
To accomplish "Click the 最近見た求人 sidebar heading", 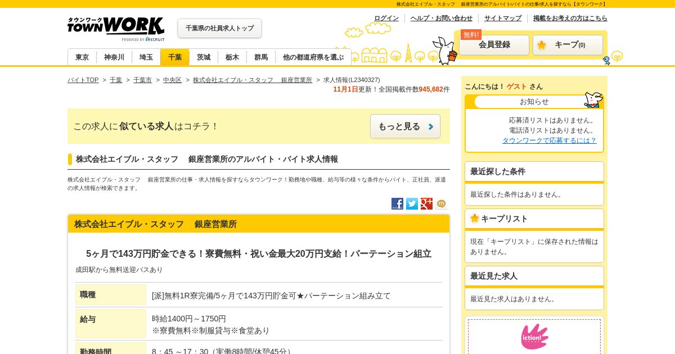I will pyautogui.click(x=494, y=276).
